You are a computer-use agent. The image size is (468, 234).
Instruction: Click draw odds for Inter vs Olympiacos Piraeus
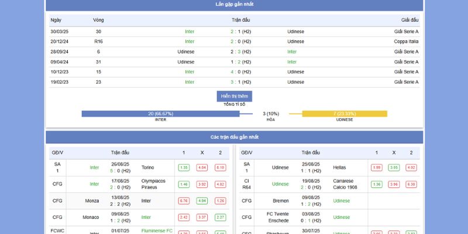tap(202, 184)
